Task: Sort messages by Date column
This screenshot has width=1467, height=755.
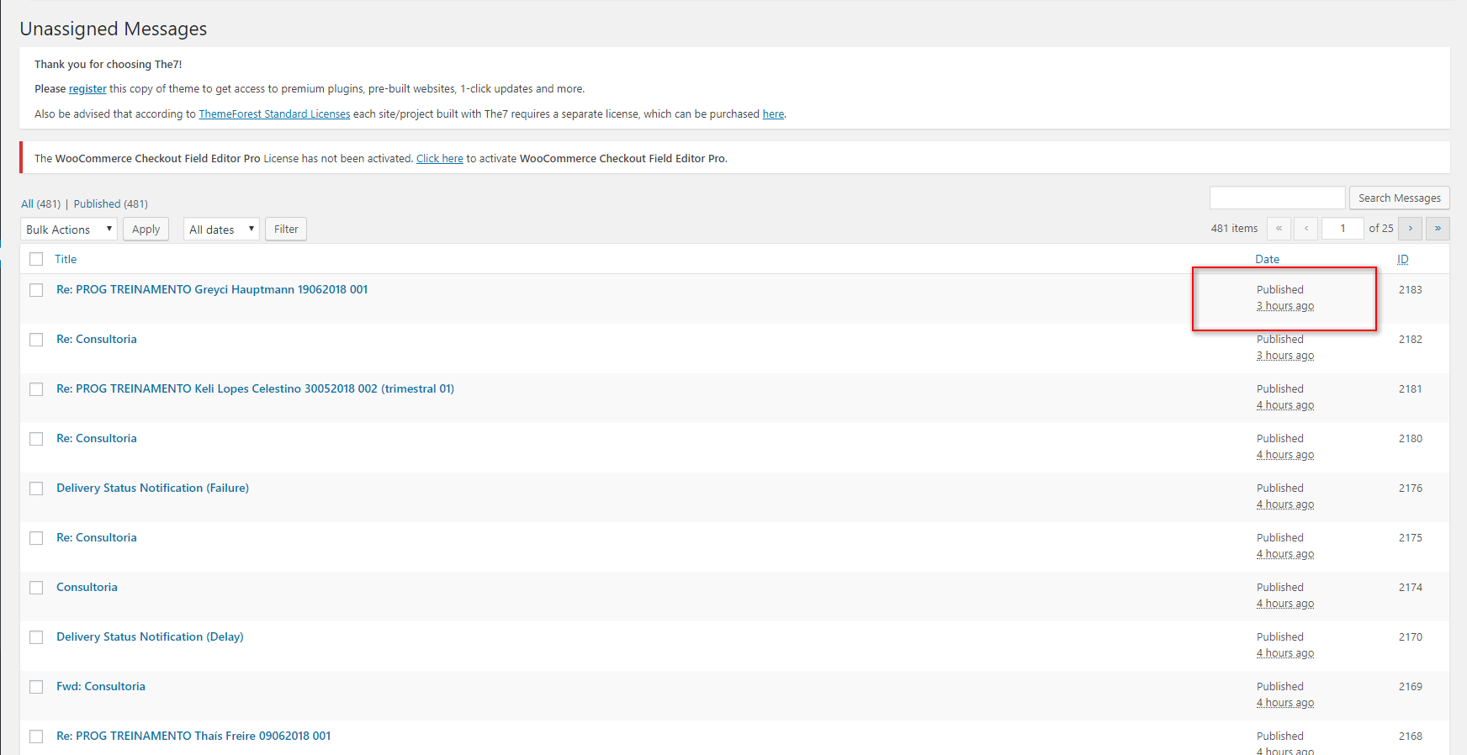Action: pyautogui.click(x=1267, y=259)
